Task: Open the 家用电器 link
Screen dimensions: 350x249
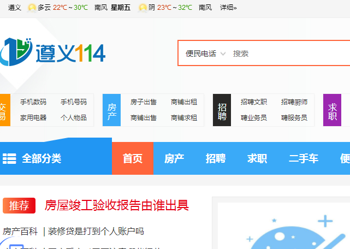Action: 33,118
